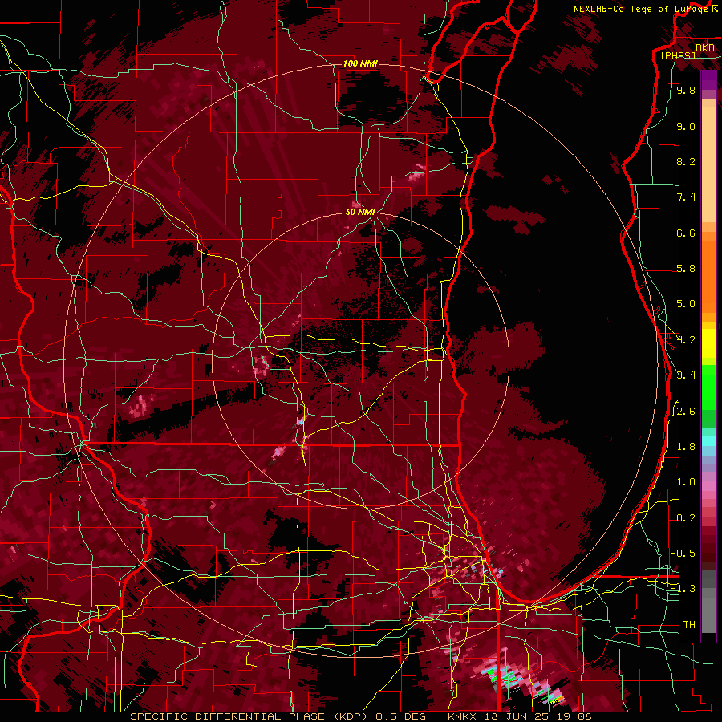
Task: Click the DKD [PHAS] legend title
Action: 687,52
